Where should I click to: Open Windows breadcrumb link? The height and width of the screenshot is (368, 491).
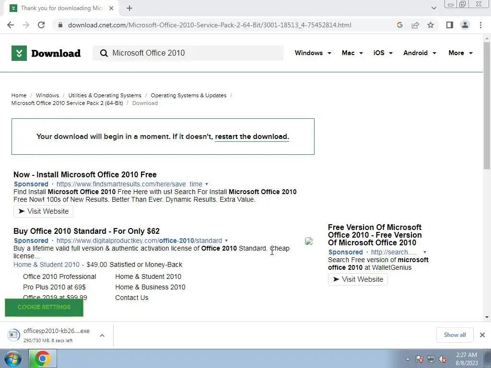click(47, 95)
